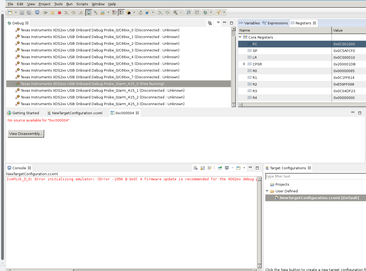Click the Save All toolbar icon
This screenshot has width=366, height=271.
29,13
